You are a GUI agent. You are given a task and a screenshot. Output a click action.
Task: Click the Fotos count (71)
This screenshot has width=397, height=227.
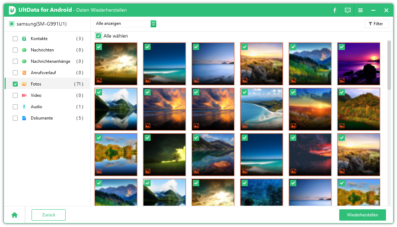79,84
